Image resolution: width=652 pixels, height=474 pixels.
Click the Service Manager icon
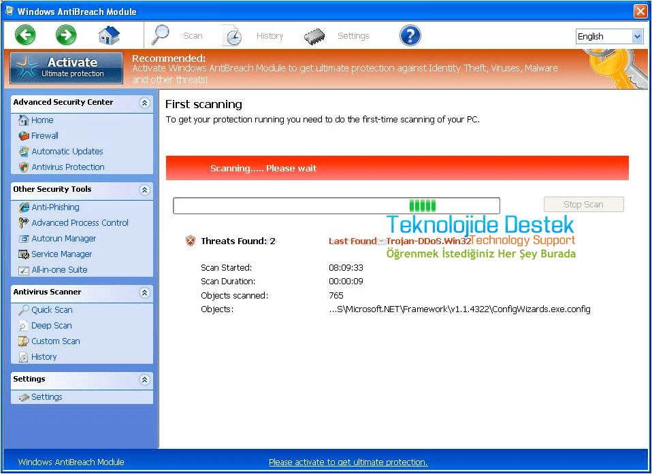[24, 254]
